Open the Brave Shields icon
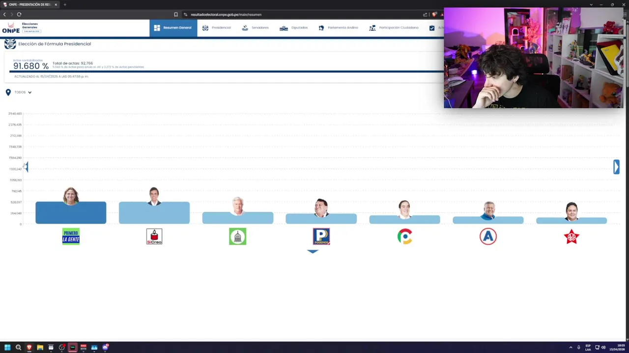Screen dimensions: 629x353 (434, 14)
